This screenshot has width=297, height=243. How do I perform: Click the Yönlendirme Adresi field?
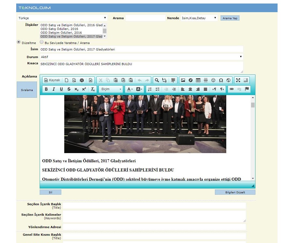(x=154, y=227)
